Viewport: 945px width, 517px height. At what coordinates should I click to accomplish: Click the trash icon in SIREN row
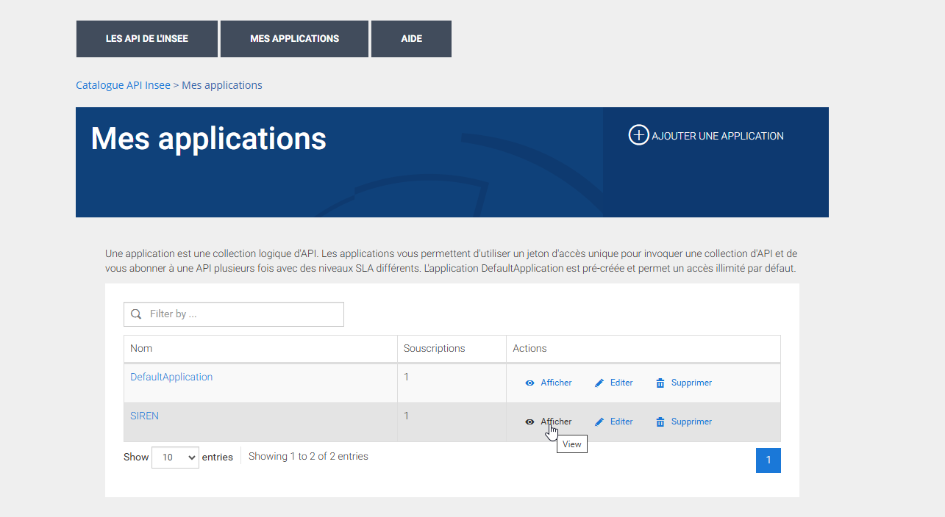(660, 422)
